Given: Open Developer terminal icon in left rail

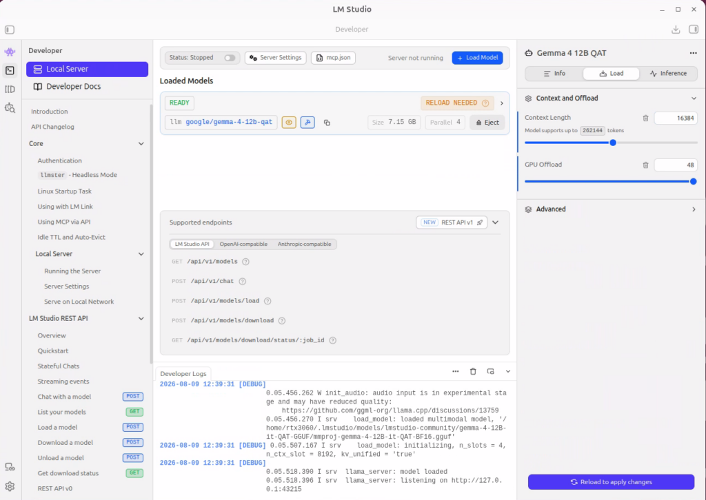Looking at the screenshot, I should 10,70.
